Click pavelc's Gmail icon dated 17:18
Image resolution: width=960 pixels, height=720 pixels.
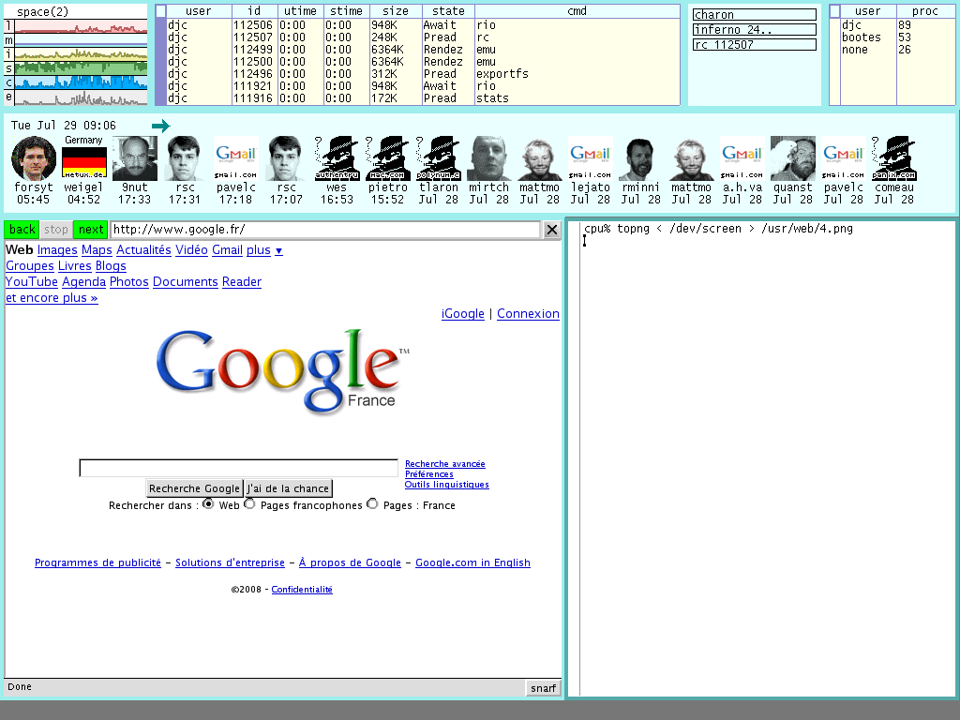235,157
